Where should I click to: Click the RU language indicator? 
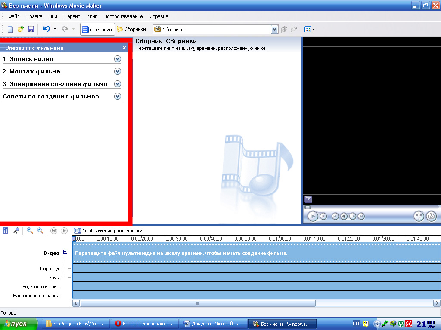click(356, 324)
